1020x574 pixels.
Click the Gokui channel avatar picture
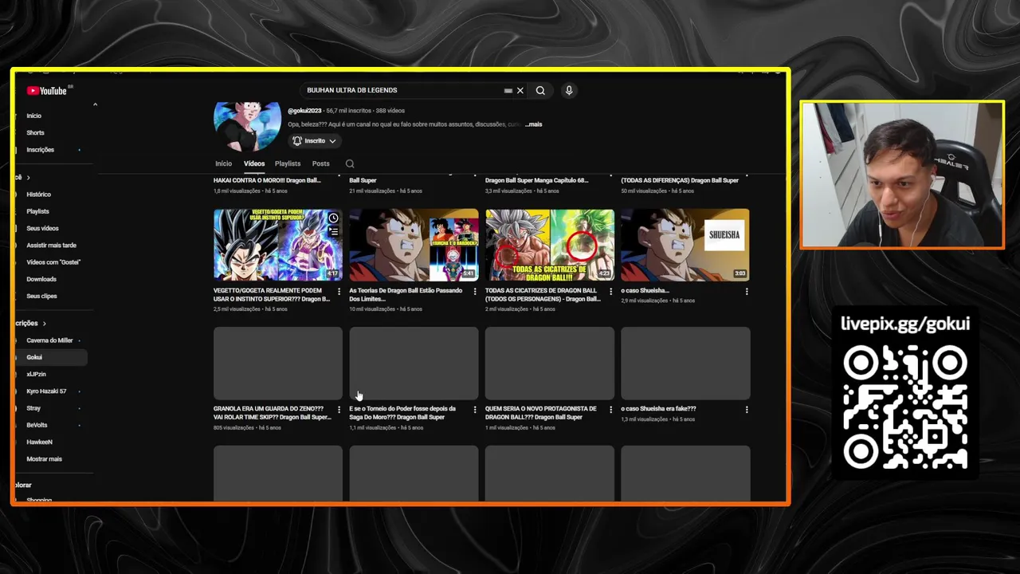(x=247, y=127)
